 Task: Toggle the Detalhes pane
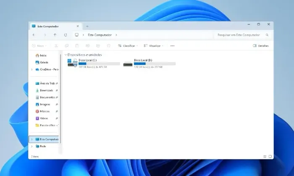[261, 46]
